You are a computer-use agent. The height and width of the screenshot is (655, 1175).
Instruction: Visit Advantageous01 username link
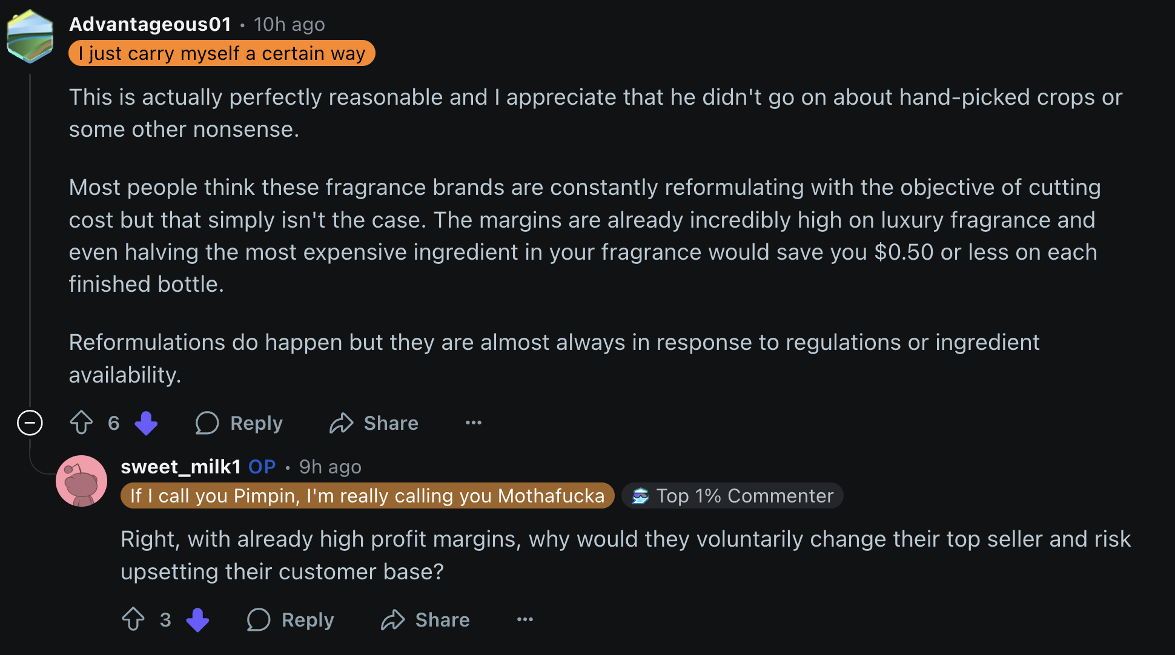[x=150, y=24]
